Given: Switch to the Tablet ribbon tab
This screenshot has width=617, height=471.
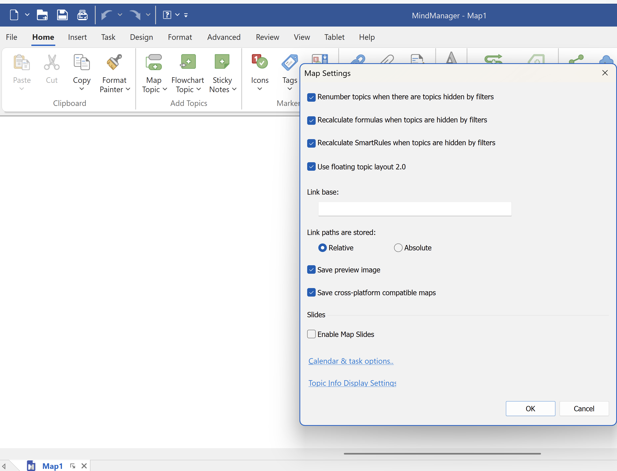Looking at the screenshot, I should [x=335, y=37].
